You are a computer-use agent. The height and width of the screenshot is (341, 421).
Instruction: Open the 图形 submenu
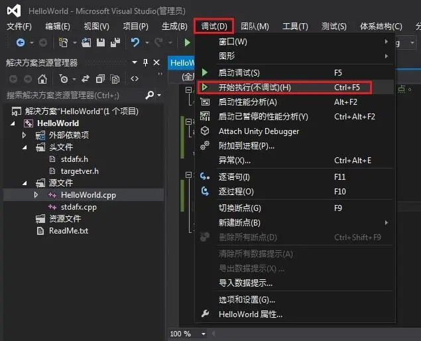pos(295,56)
